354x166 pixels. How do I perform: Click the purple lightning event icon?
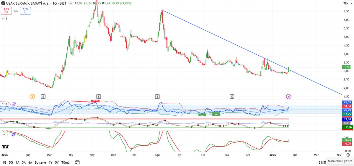pos(288,97)
